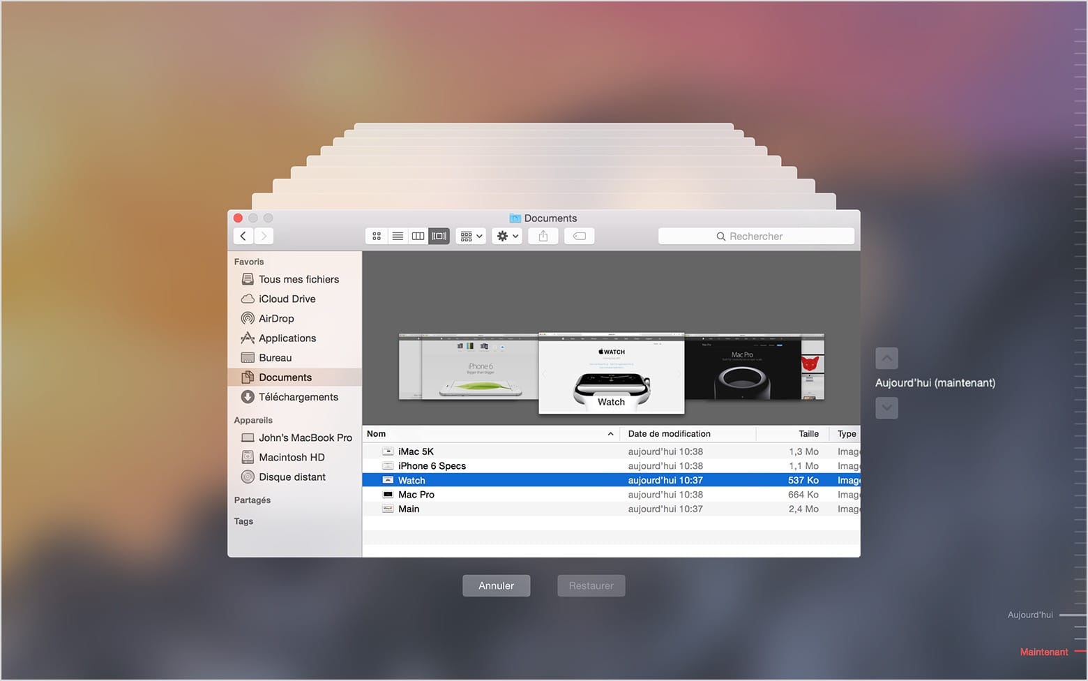Go back with the left chevron button
The height and width of the screenshot is (681, 1088).
[x=243, y=236]
